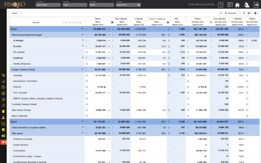Expand the Al dettaglio row arrow

coord(83,40)
